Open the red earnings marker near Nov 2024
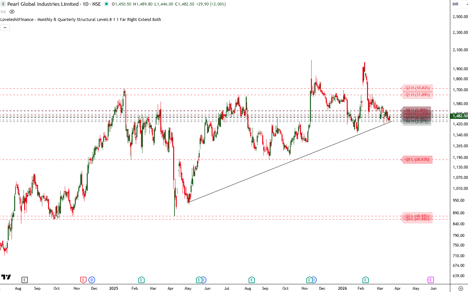 click(83, 280)
